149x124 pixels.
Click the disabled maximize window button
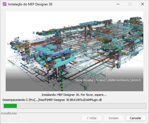click(x=130, y=4)
